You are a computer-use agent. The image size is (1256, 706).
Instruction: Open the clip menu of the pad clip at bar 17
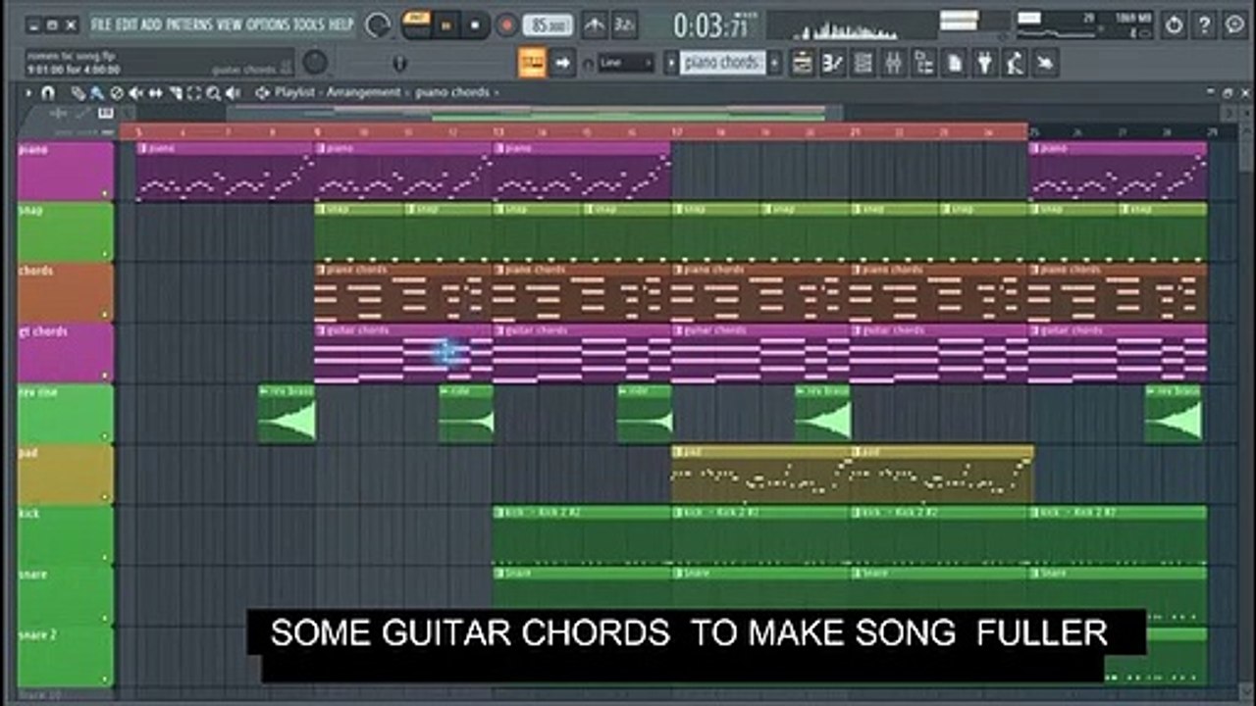tap(678, 452)
